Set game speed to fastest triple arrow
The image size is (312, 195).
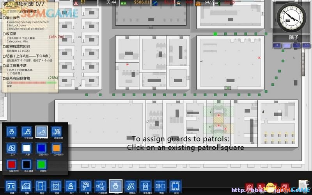tap(307, 45)
